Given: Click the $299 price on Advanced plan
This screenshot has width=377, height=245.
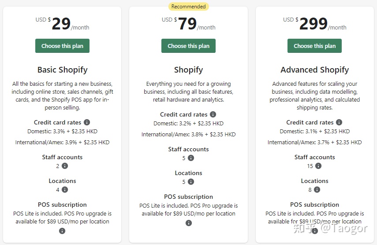Looking at the screenshot, I should (x=313, y=24).
